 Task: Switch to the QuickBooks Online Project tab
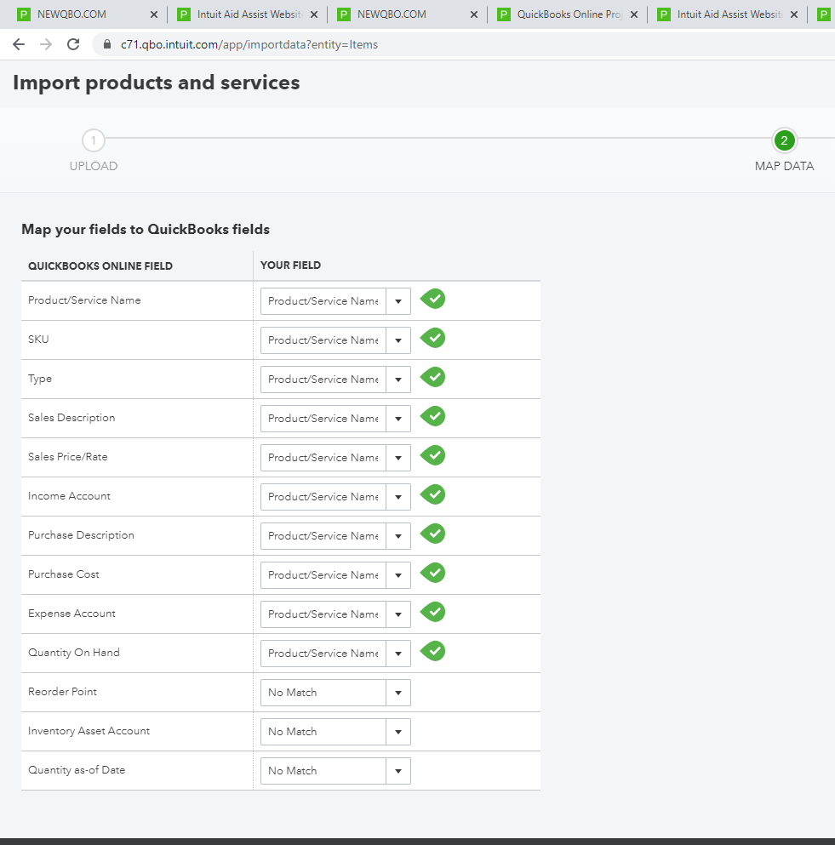point(569,14)
